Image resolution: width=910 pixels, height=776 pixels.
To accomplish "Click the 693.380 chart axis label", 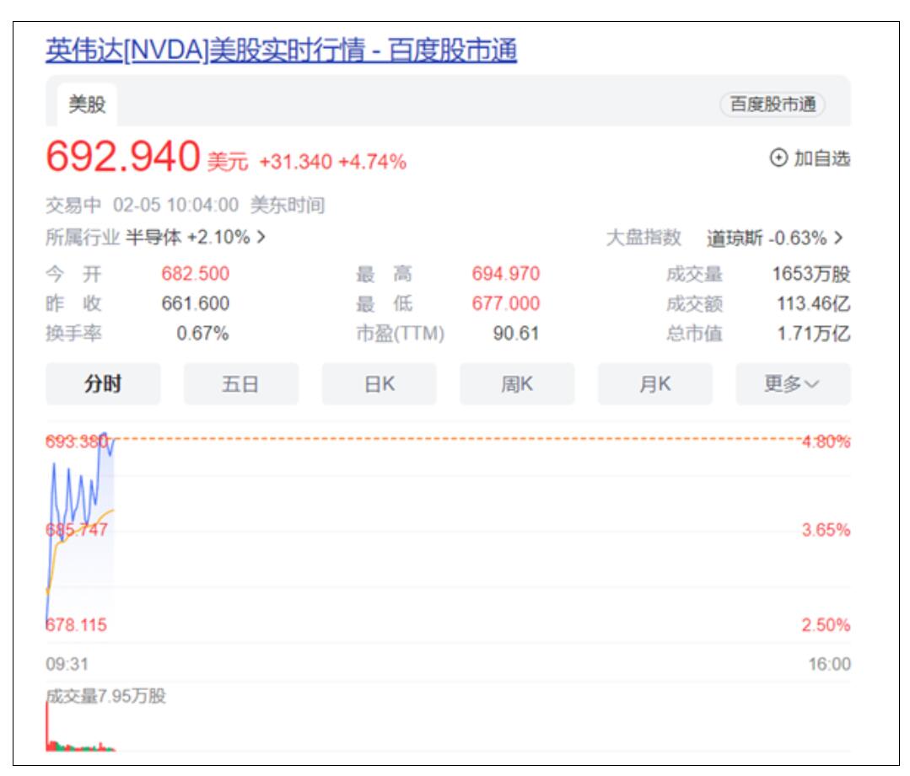I will click(76, 442).
